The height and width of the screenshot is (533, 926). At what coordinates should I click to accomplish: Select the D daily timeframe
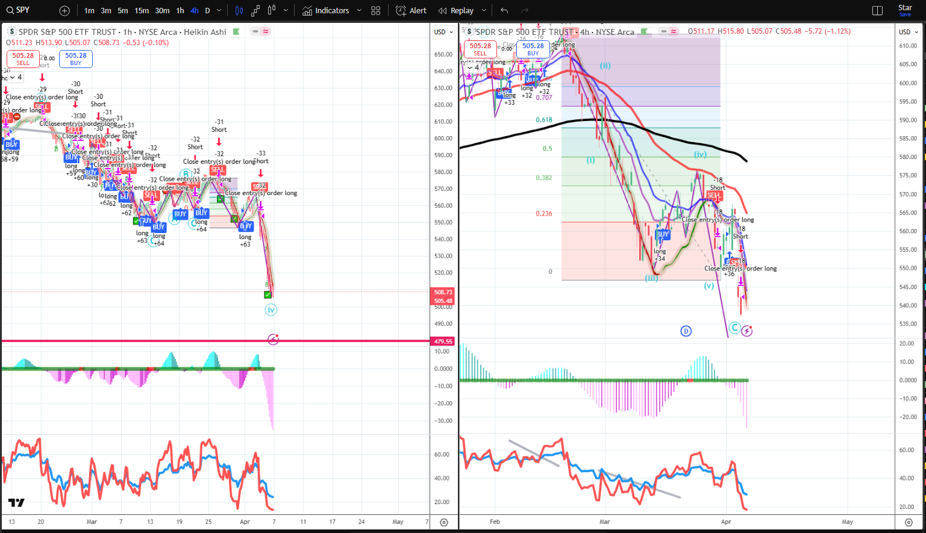[x=207, y=11]
